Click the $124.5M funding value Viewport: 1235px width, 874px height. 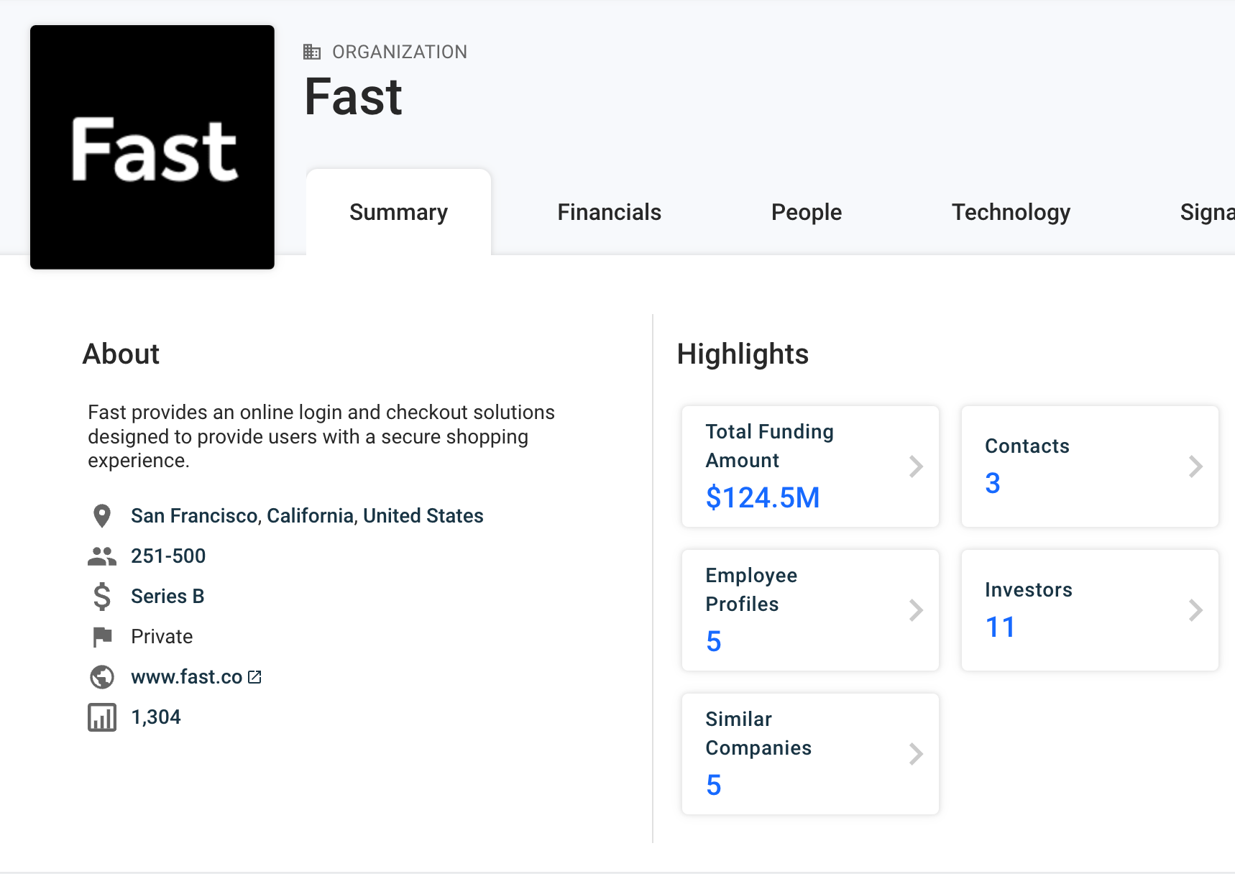click(763, 497)
